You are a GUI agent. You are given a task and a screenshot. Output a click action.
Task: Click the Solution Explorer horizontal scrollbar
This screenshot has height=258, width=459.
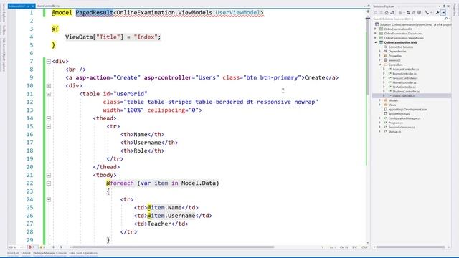click(410, 247)
